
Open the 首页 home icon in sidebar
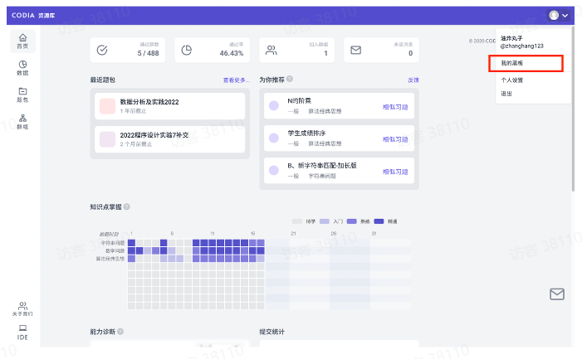click(x=22, y=41)
